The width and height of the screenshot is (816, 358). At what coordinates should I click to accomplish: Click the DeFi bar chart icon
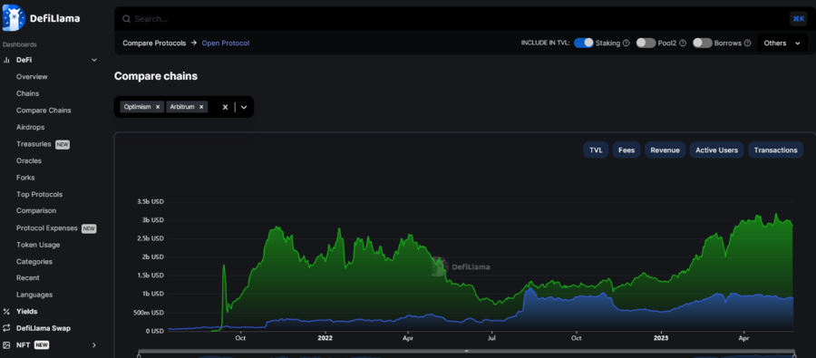tap(6, 60)
